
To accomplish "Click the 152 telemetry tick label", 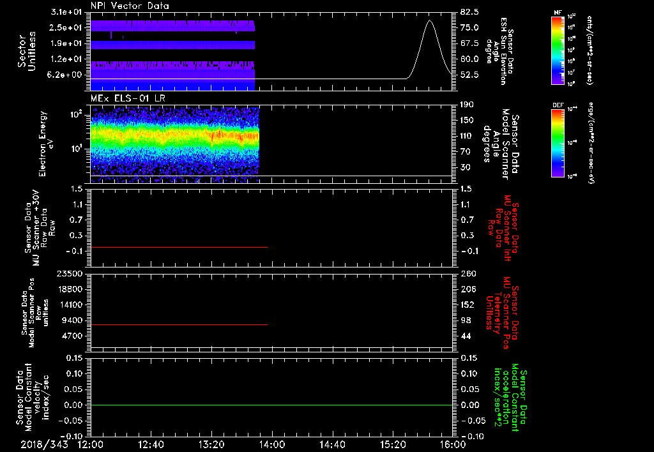I will [468, 305].
